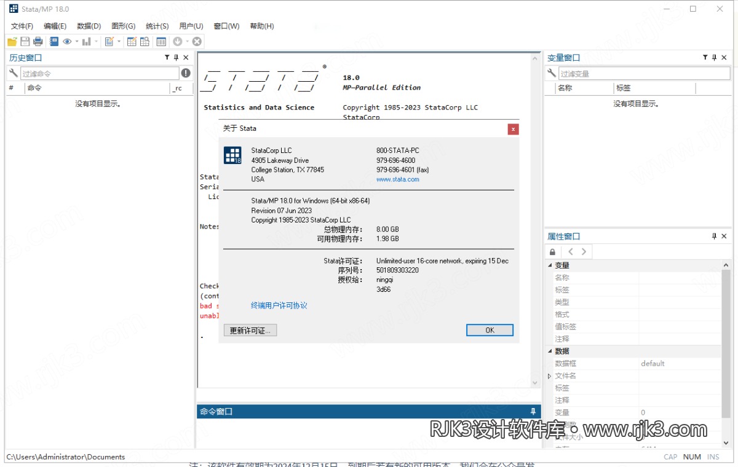Click the 更新许可证... button

(250, 330)
